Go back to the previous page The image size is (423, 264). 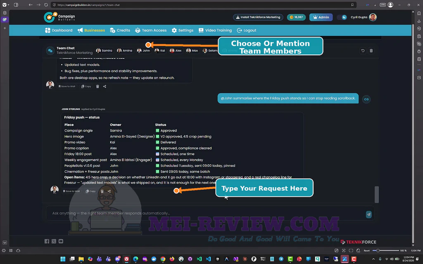click(31, 5)
